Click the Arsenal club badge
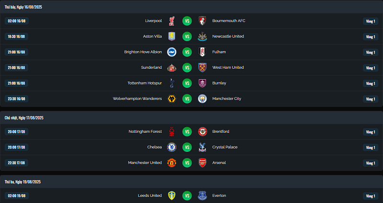Image resolution: width=383 pixels, height=203 pixels. pos(202,163)
